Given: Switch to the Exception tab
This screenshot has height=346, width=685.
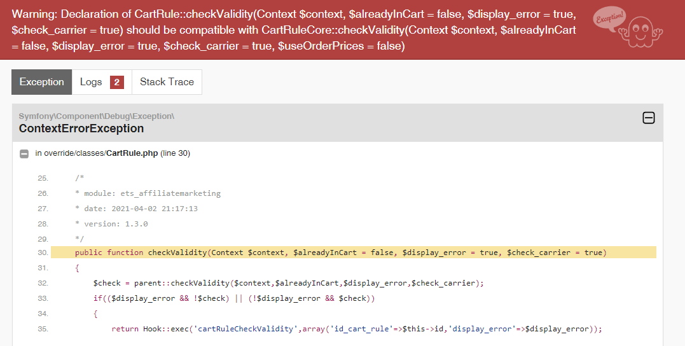Looking at the screenshot, I should pos(41,82).
